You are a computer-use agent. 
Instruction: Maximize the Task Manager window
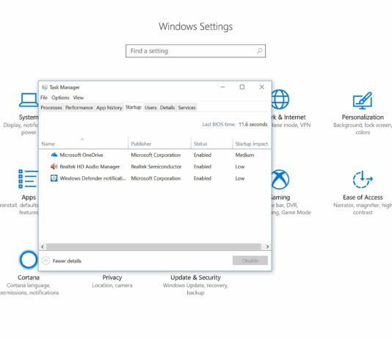(242, 87)
